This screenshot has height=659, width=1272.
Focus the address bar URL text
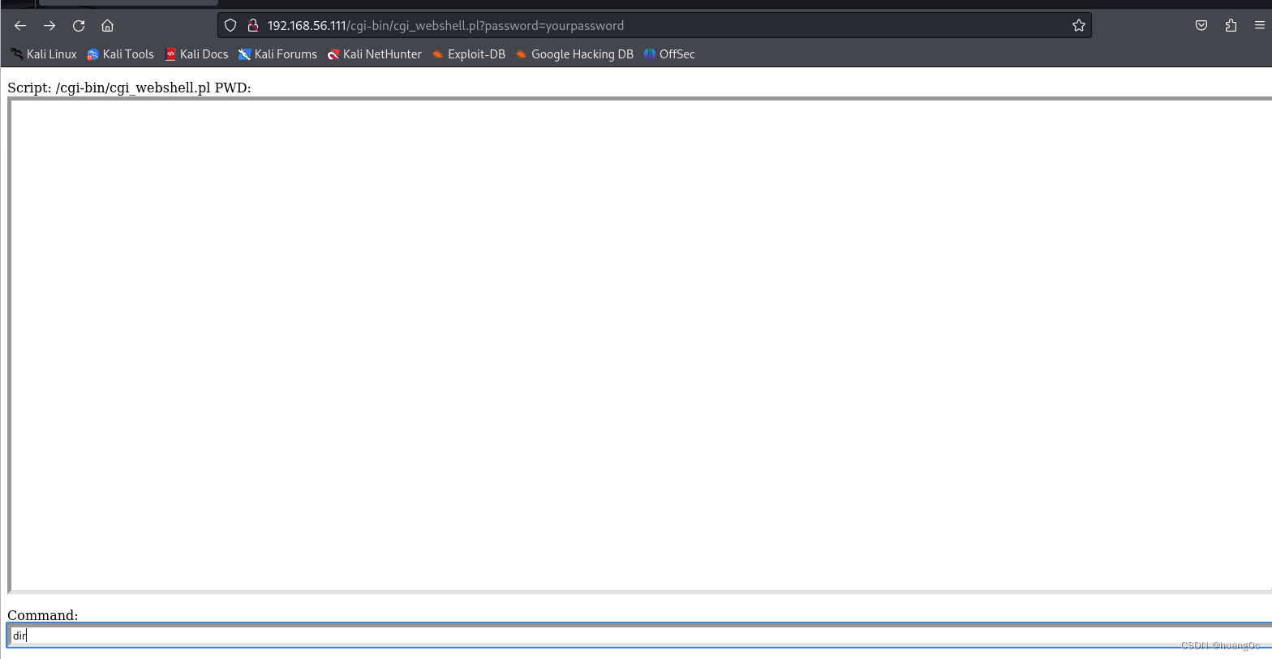[x=445, y=26]
